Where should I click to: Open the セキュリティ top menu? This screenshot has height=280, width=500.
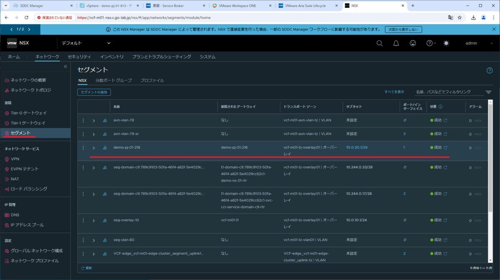[x=79, y=57]
